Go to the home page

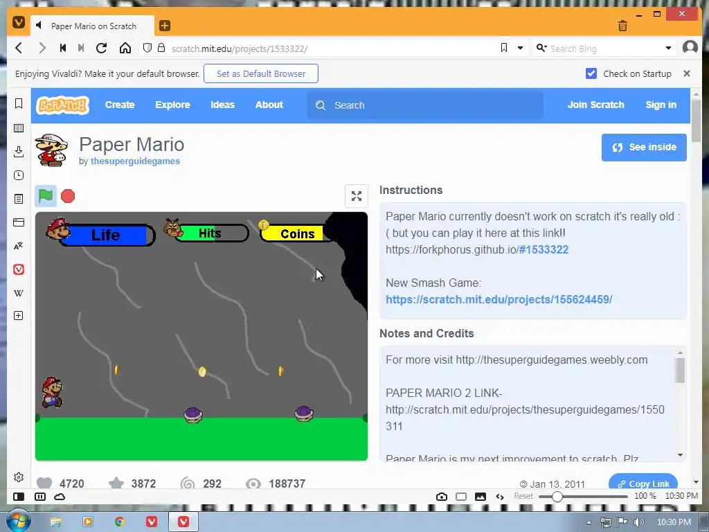[125, 48]
